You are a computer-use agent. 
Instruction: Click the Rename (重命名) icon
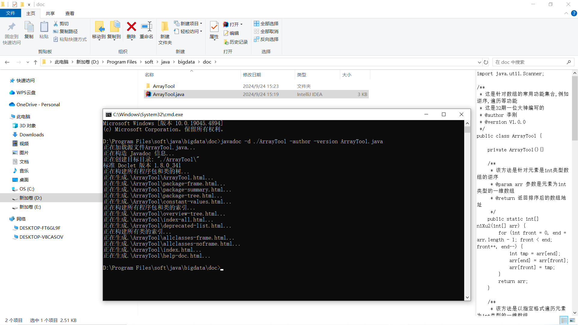[146, 27]
